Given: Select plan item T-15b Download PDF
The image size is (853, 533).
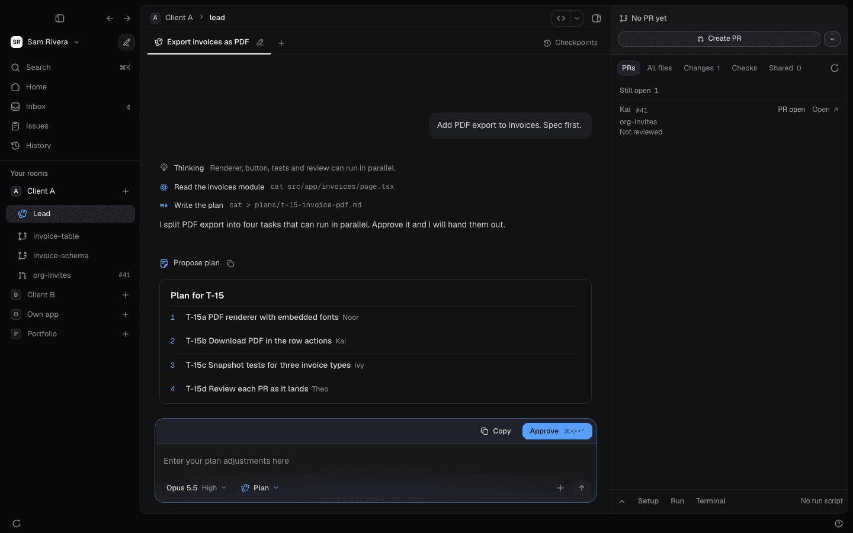Looking at the screenshot, I should [x=376, y=341].
